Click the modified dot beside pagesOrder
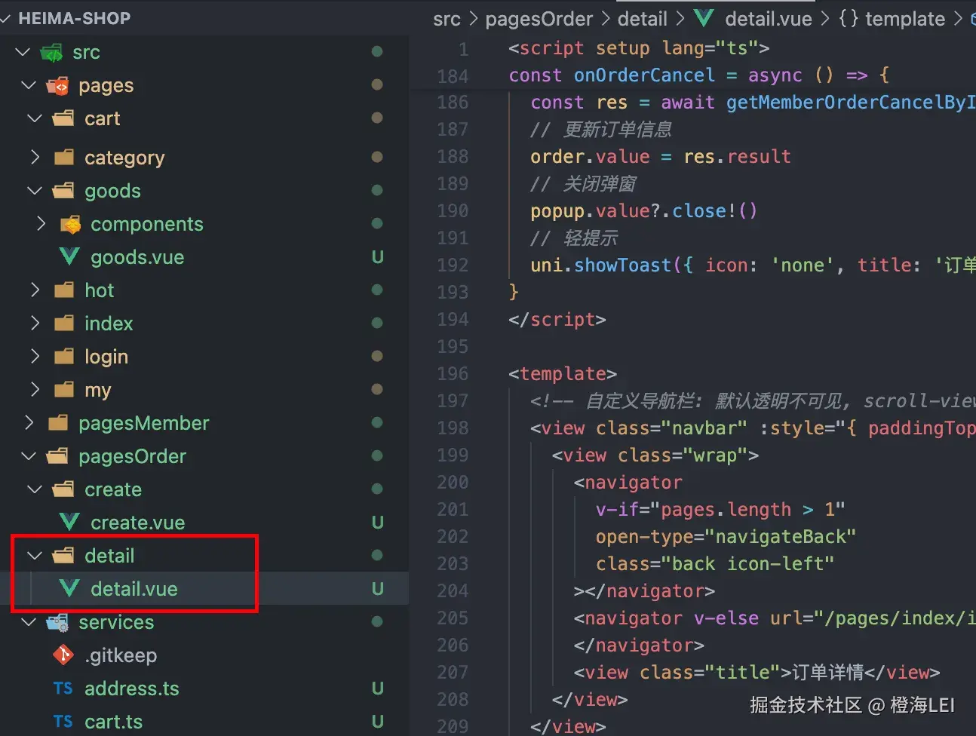The height and width of the screenshot is (736, 976). pos(377,455)
